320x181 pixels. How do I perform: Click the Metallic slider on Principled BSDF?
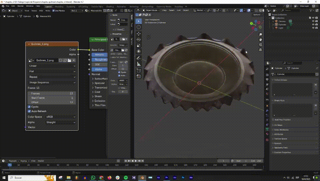99,55
